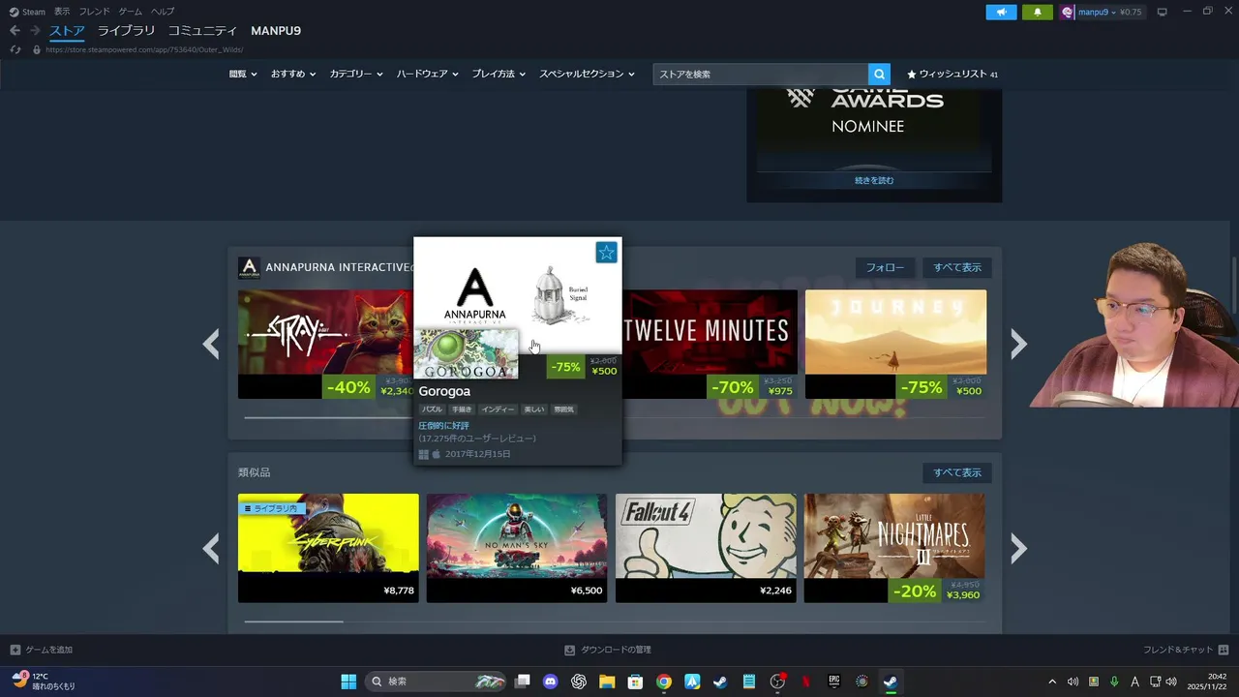1239x697 pixels.
Task: Open the Steam menu
Action: coord(27,12)
